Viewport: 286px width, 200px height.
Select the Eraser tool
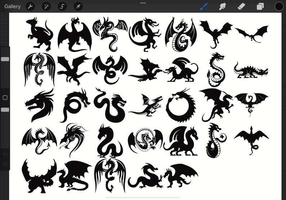coord(241,6)
